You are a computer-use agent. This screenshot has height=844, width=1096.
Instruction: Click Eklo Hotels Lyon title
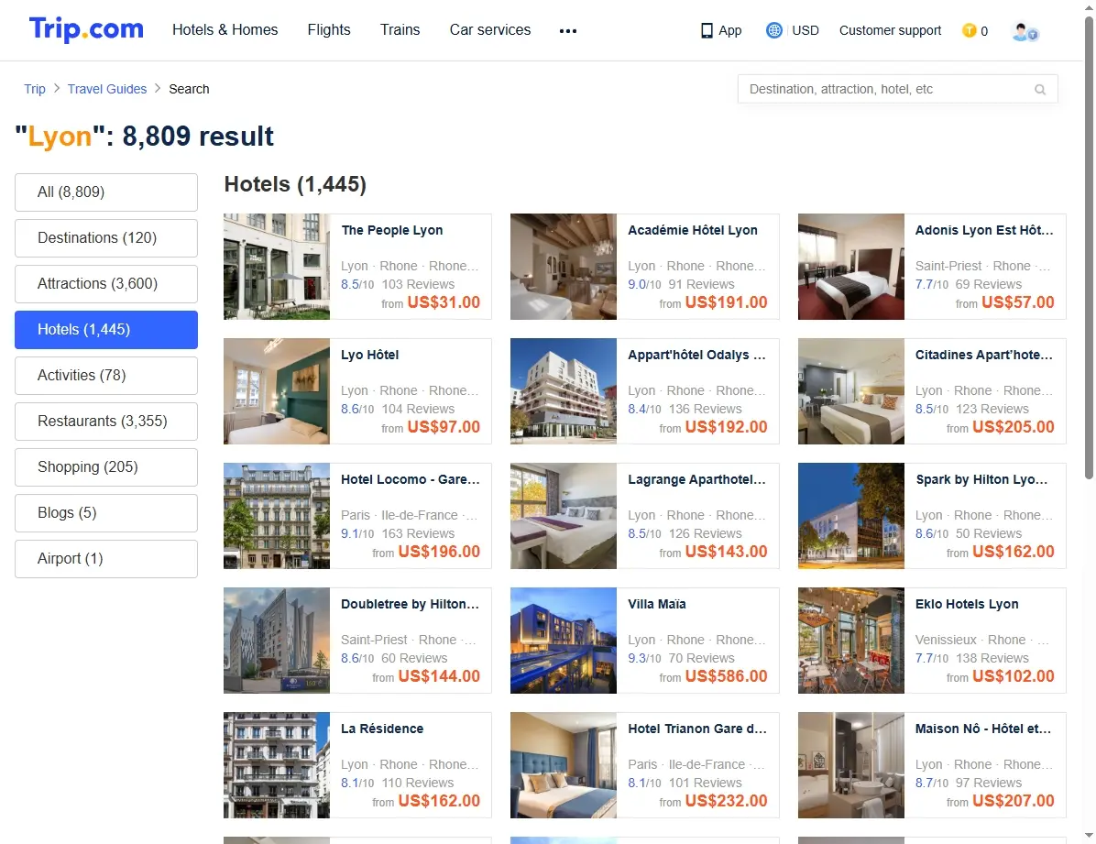[x=967, y=604]
